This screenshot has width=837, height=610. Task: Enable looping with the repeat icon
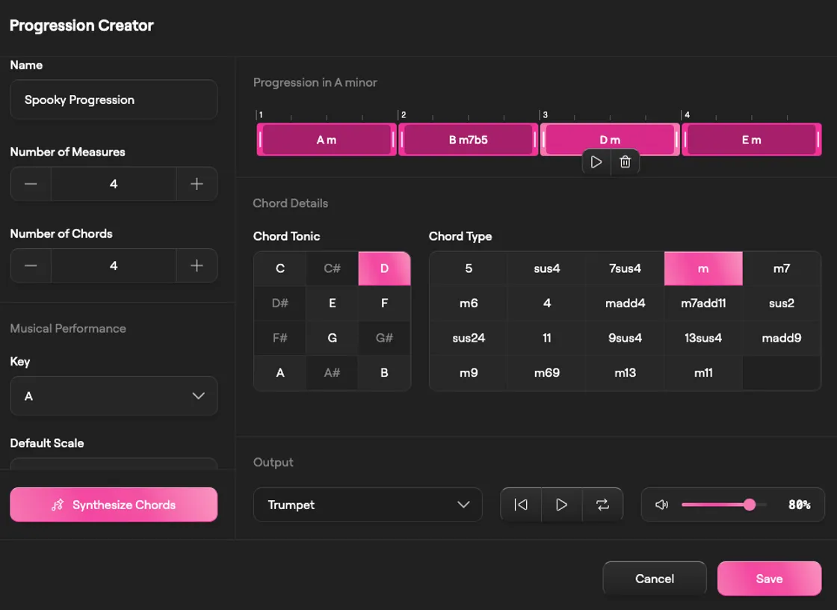point(603,505)
